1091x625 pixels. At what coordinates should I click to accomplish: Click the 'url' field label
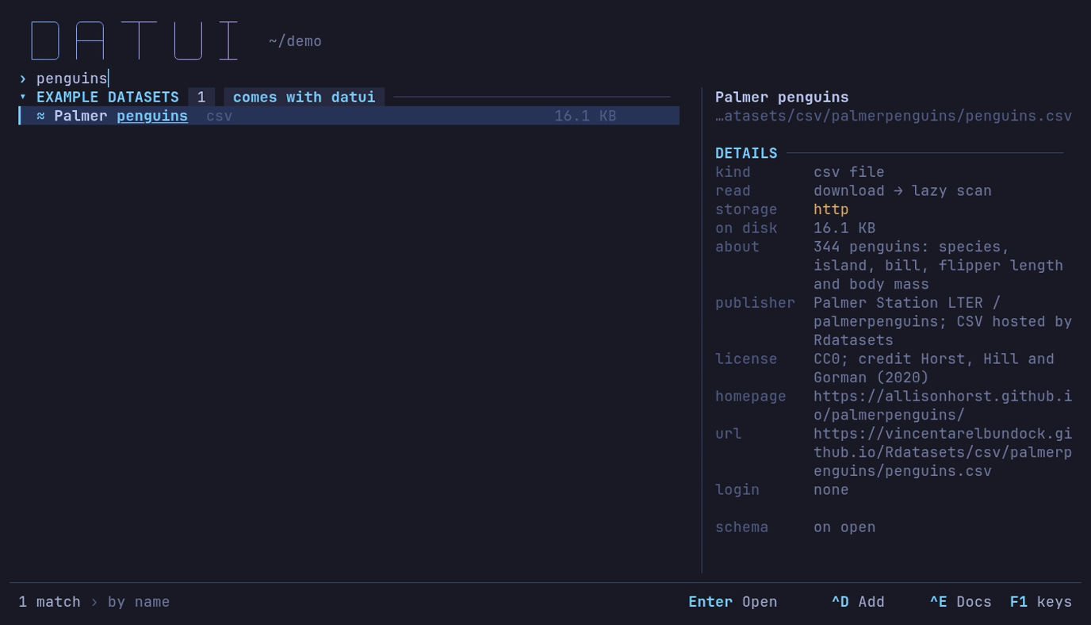tap(729, 434)
